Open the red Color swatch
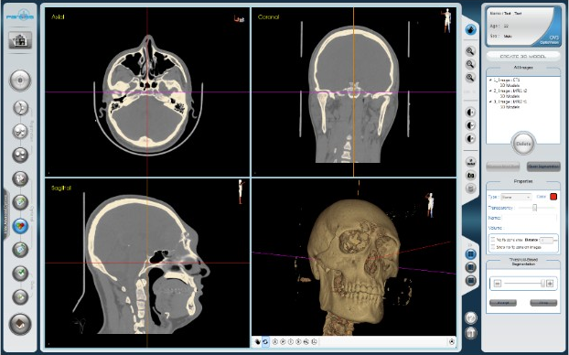The width and height of the screenshot is (569, 355). 553,197
